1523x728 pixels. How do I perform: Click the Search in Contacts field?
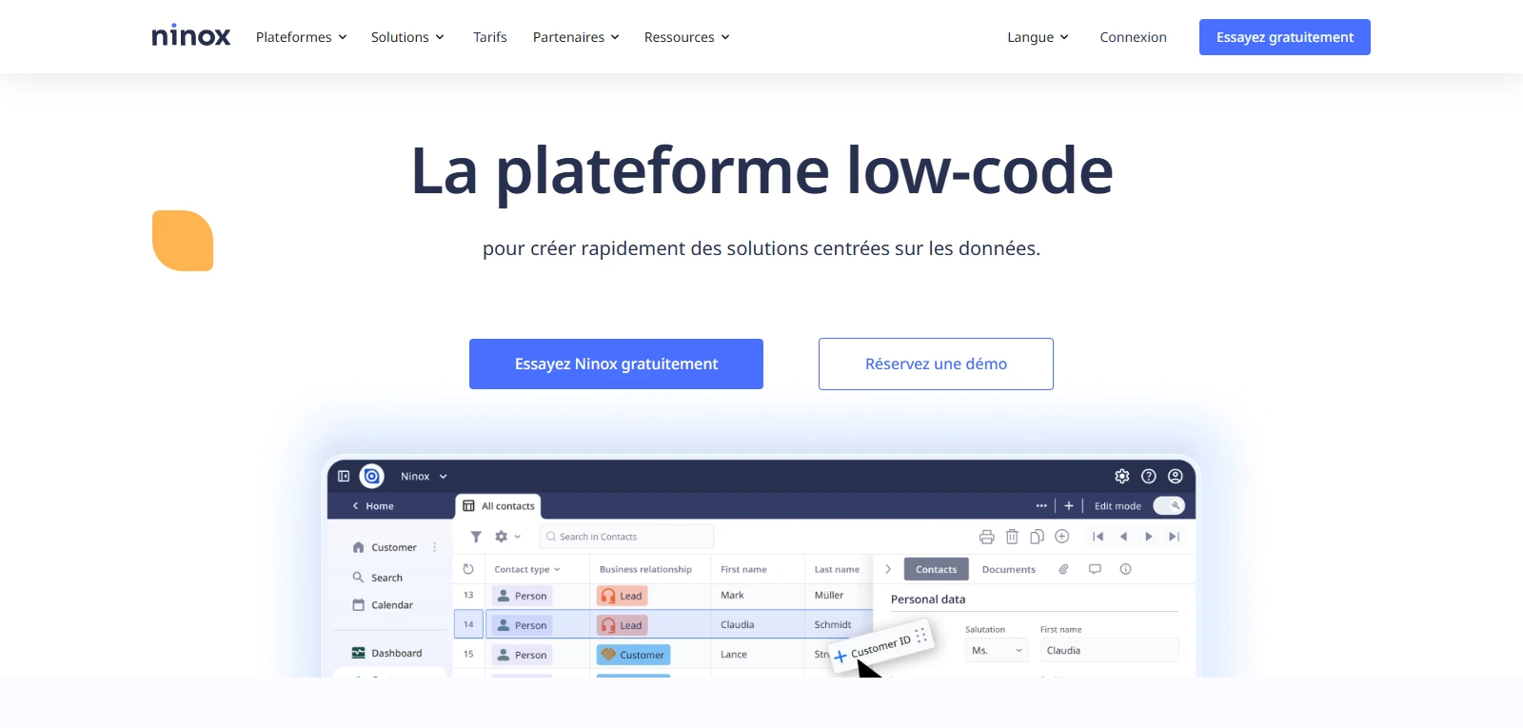coord(628,537)
